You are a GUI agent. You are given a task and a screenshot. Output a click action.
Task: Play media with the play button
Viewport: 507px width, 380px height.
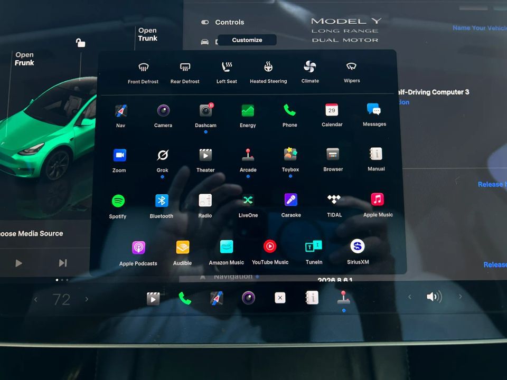(19, 263)
